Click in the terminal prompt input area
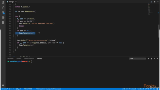The image size is (160, 90). click(x=32, y=61)
